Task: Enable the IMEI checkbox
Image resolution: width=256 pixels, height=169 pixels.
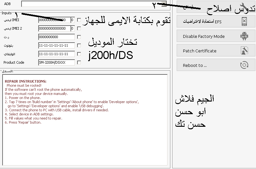Action: pos(79,20)
